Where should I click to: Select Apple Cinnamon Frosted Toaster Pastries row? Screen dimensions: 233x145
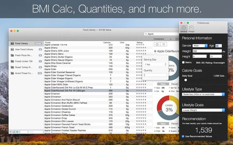[x=98, y=130]
